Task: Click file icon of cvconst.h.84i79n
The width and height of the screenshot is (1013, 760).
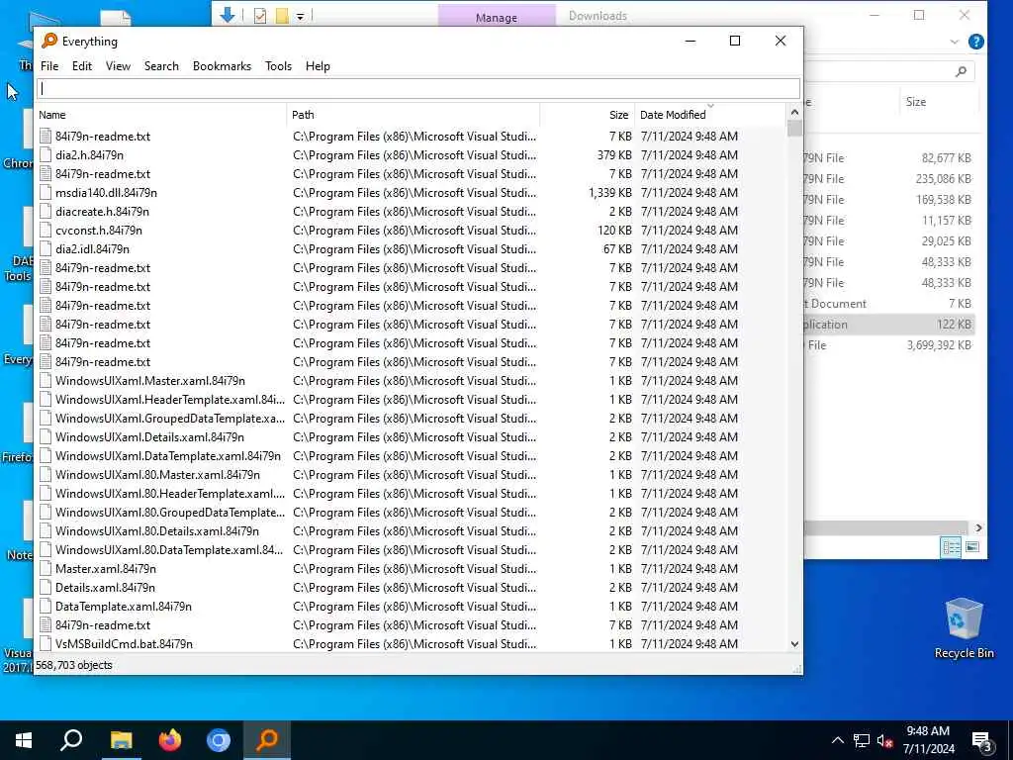Action: point(46,230)
